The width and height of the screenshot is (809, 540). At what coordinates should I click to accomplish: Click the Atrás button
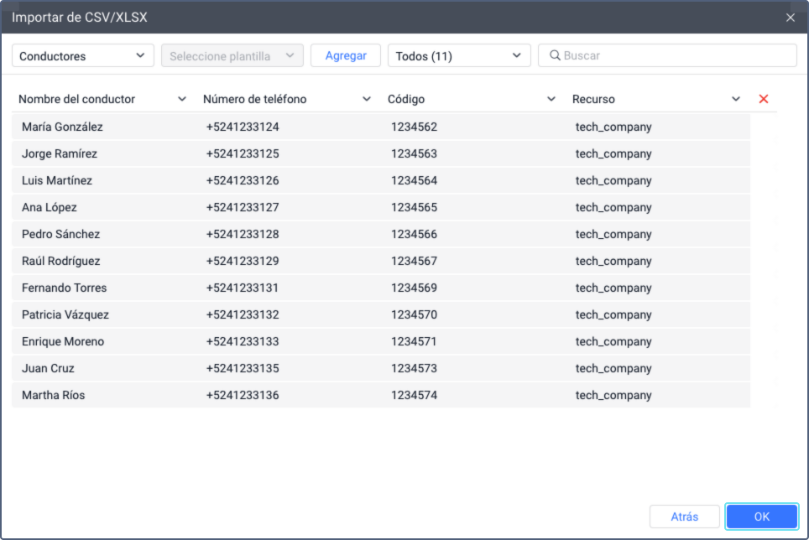tap(684, 517)
